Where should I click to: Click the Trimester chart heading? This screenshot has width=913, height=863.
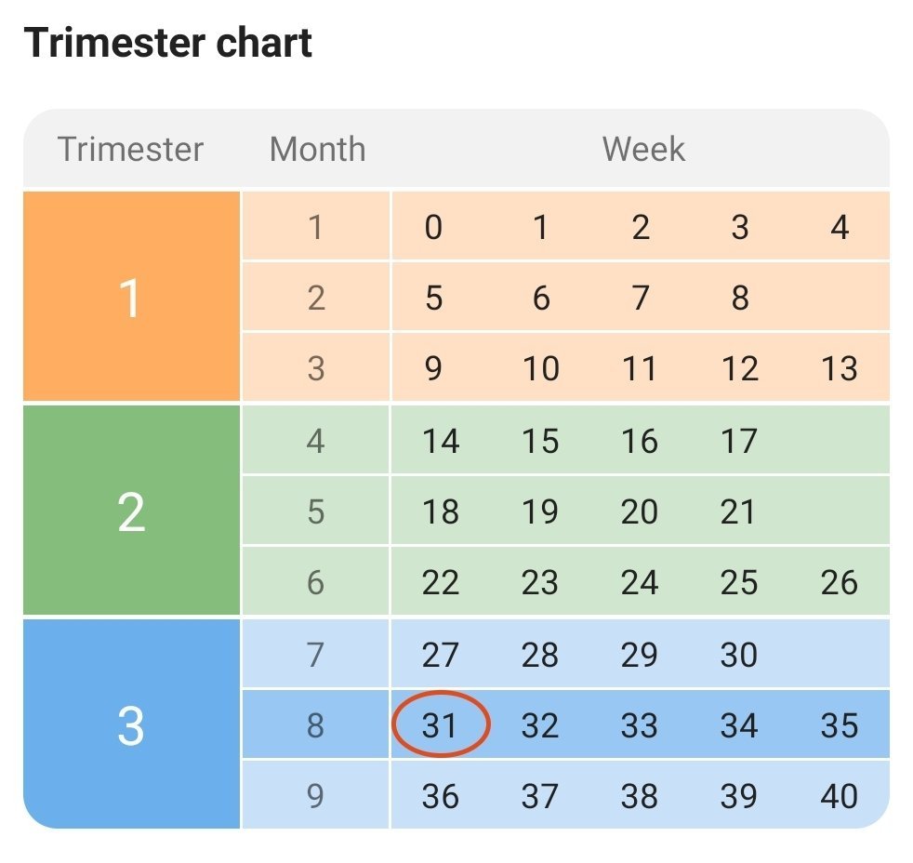coord(168,44)
